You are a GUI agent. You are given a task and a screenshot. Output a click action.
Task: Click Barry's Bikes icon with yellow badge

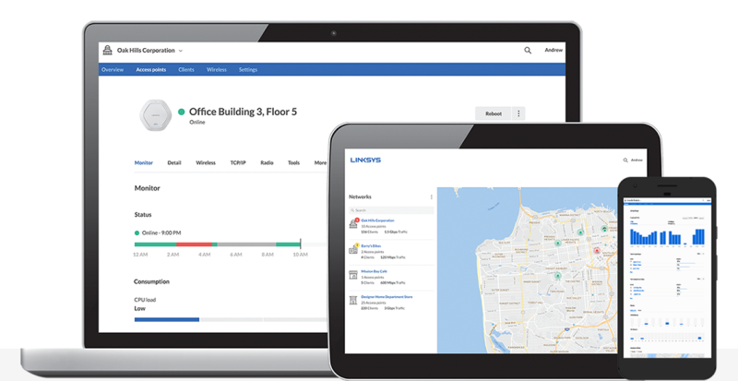(x=353, y=249)
